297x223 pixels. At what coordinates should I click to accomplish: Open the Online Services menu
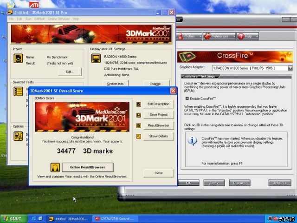click(59, 19)
